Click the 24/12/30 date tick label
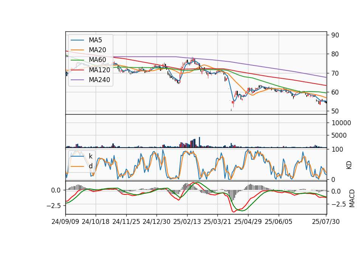363x261 pixels. [x=157, y=222]
